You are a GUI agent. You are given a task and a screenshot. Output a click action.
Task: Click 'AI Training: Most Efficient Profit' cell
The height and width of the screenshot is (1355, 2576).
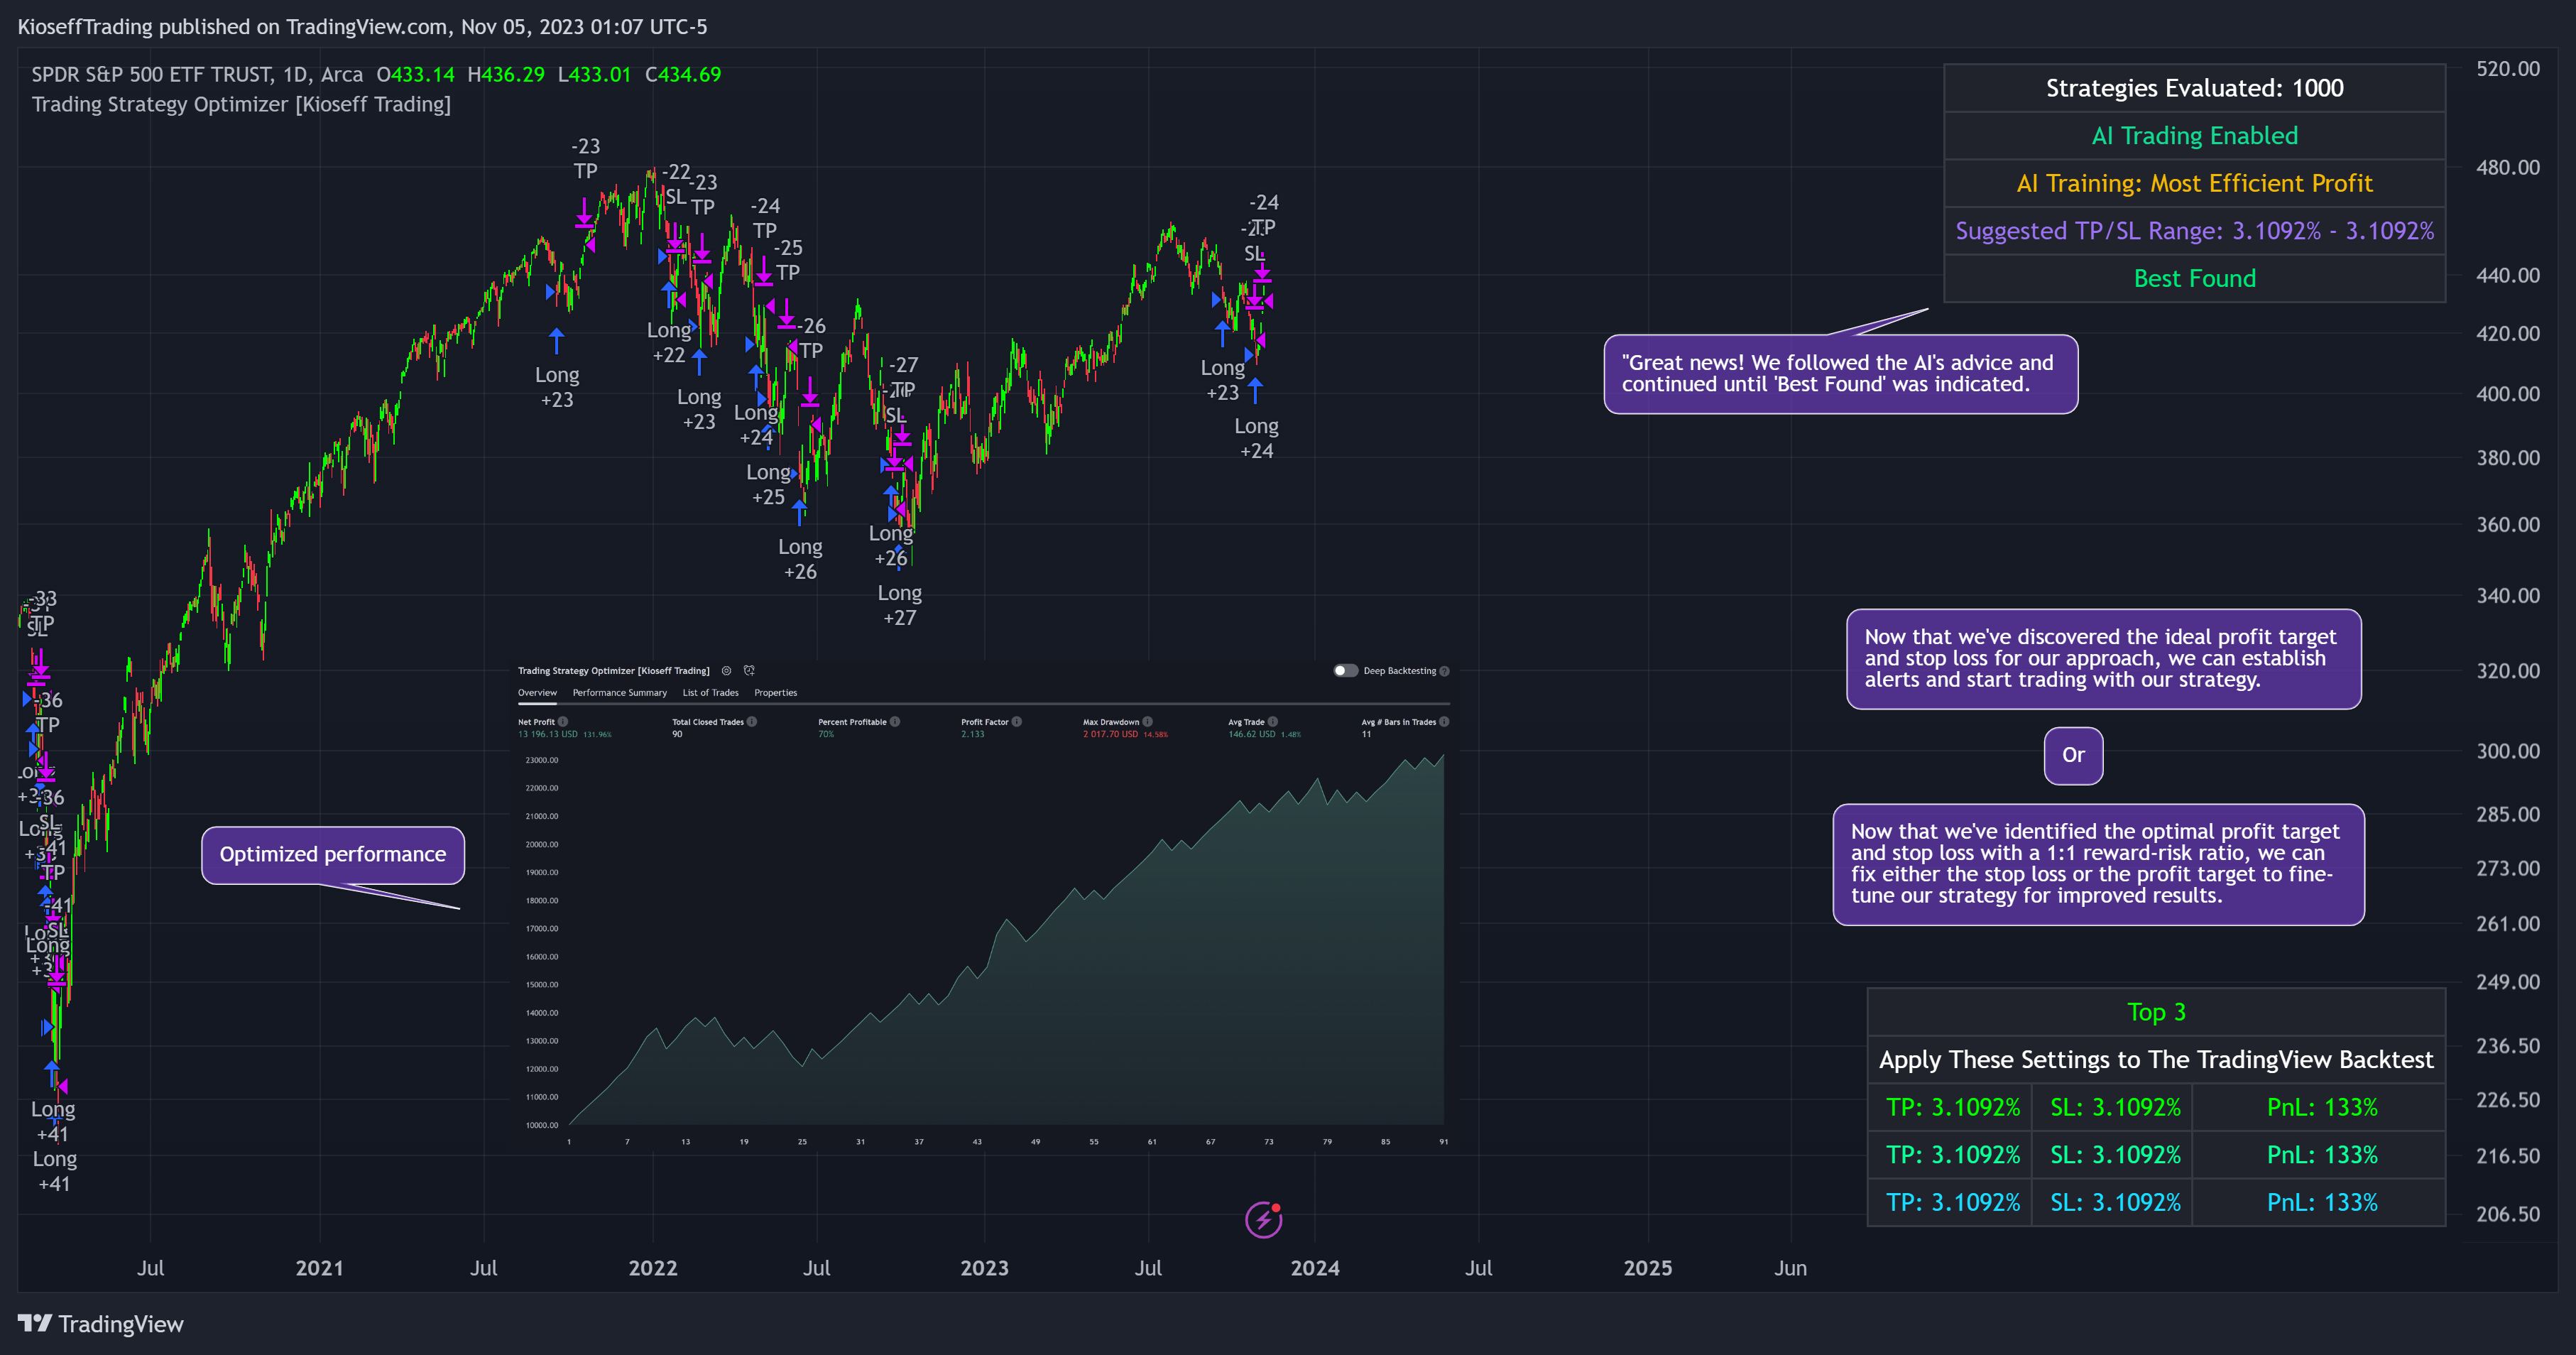coord(2194,183)
